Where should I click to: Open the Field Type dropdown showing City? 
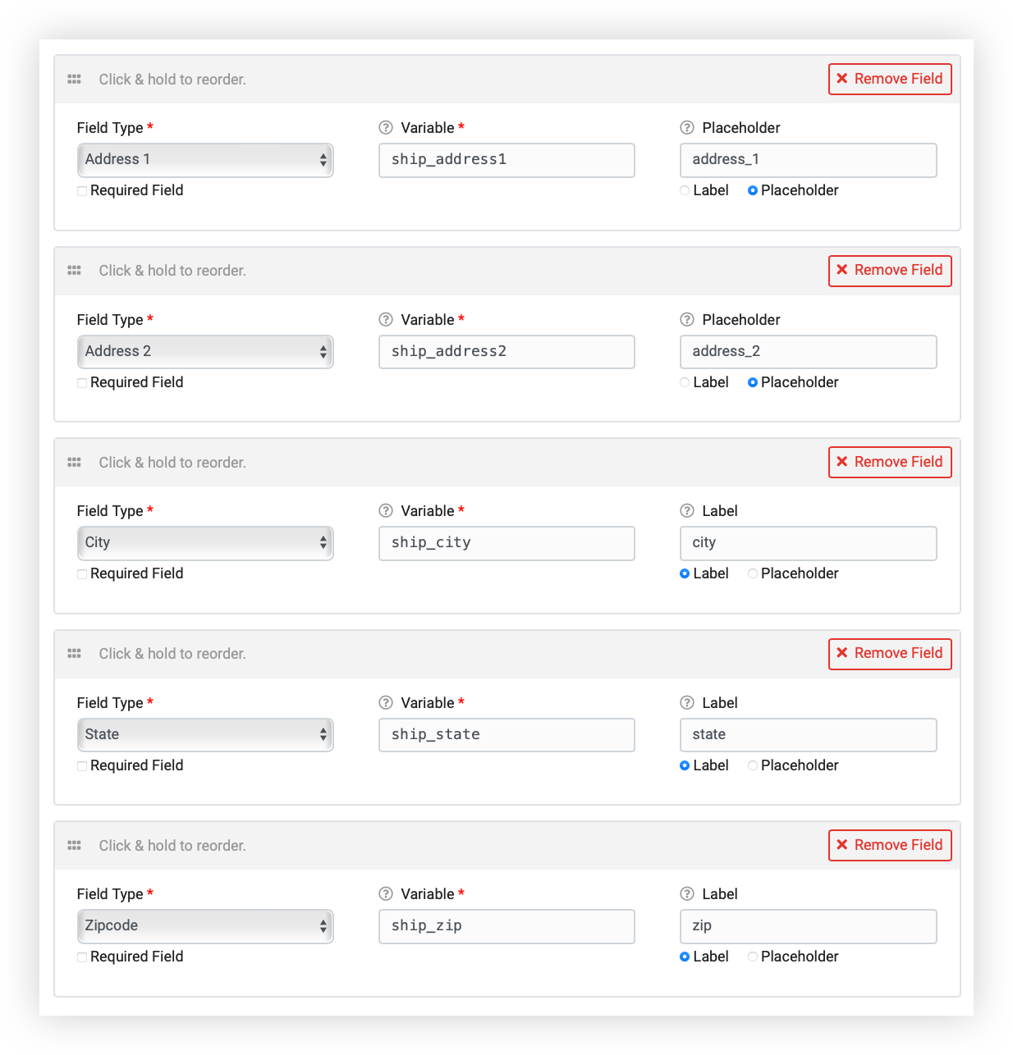tap(204, 542)
